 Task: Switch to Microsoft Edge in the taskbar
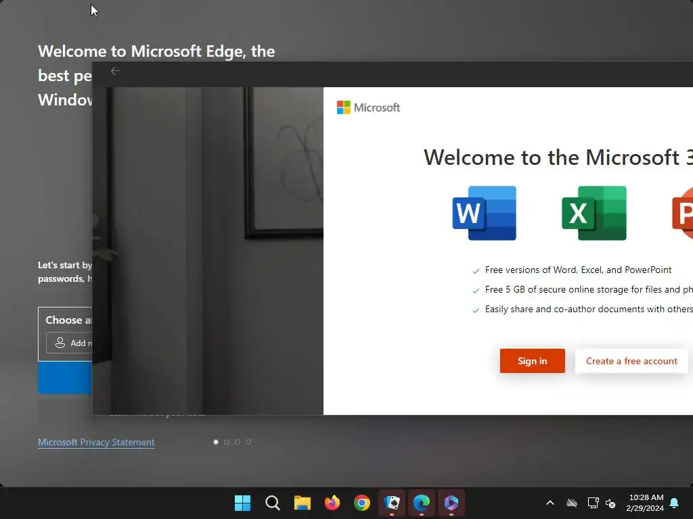(x=422, y=503)
